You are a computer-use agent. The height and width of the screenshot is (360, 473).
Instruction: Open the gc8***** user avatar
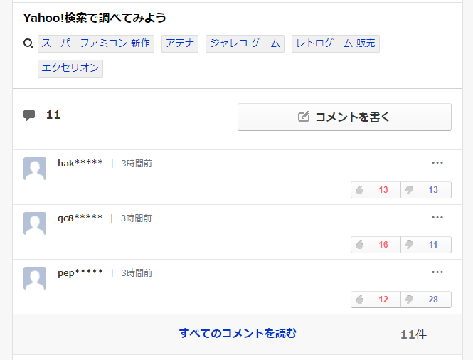35,223
